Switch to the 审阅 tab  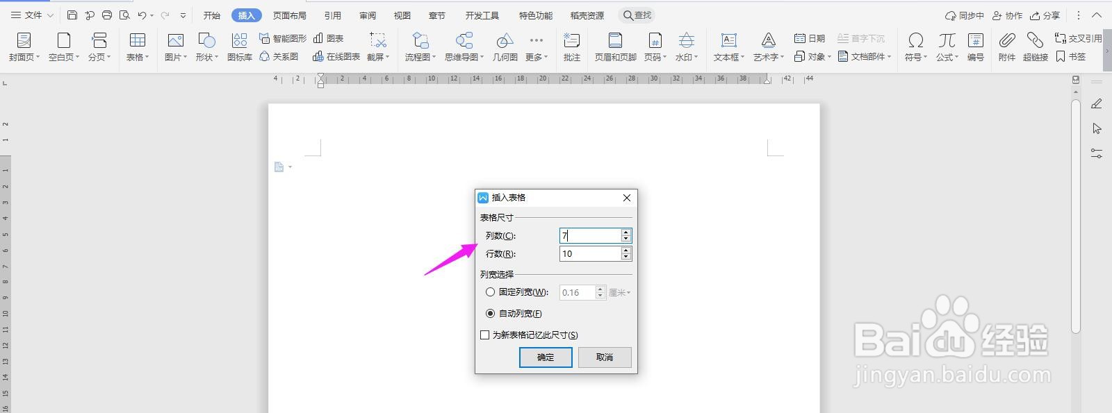click(x=368, y=15)
